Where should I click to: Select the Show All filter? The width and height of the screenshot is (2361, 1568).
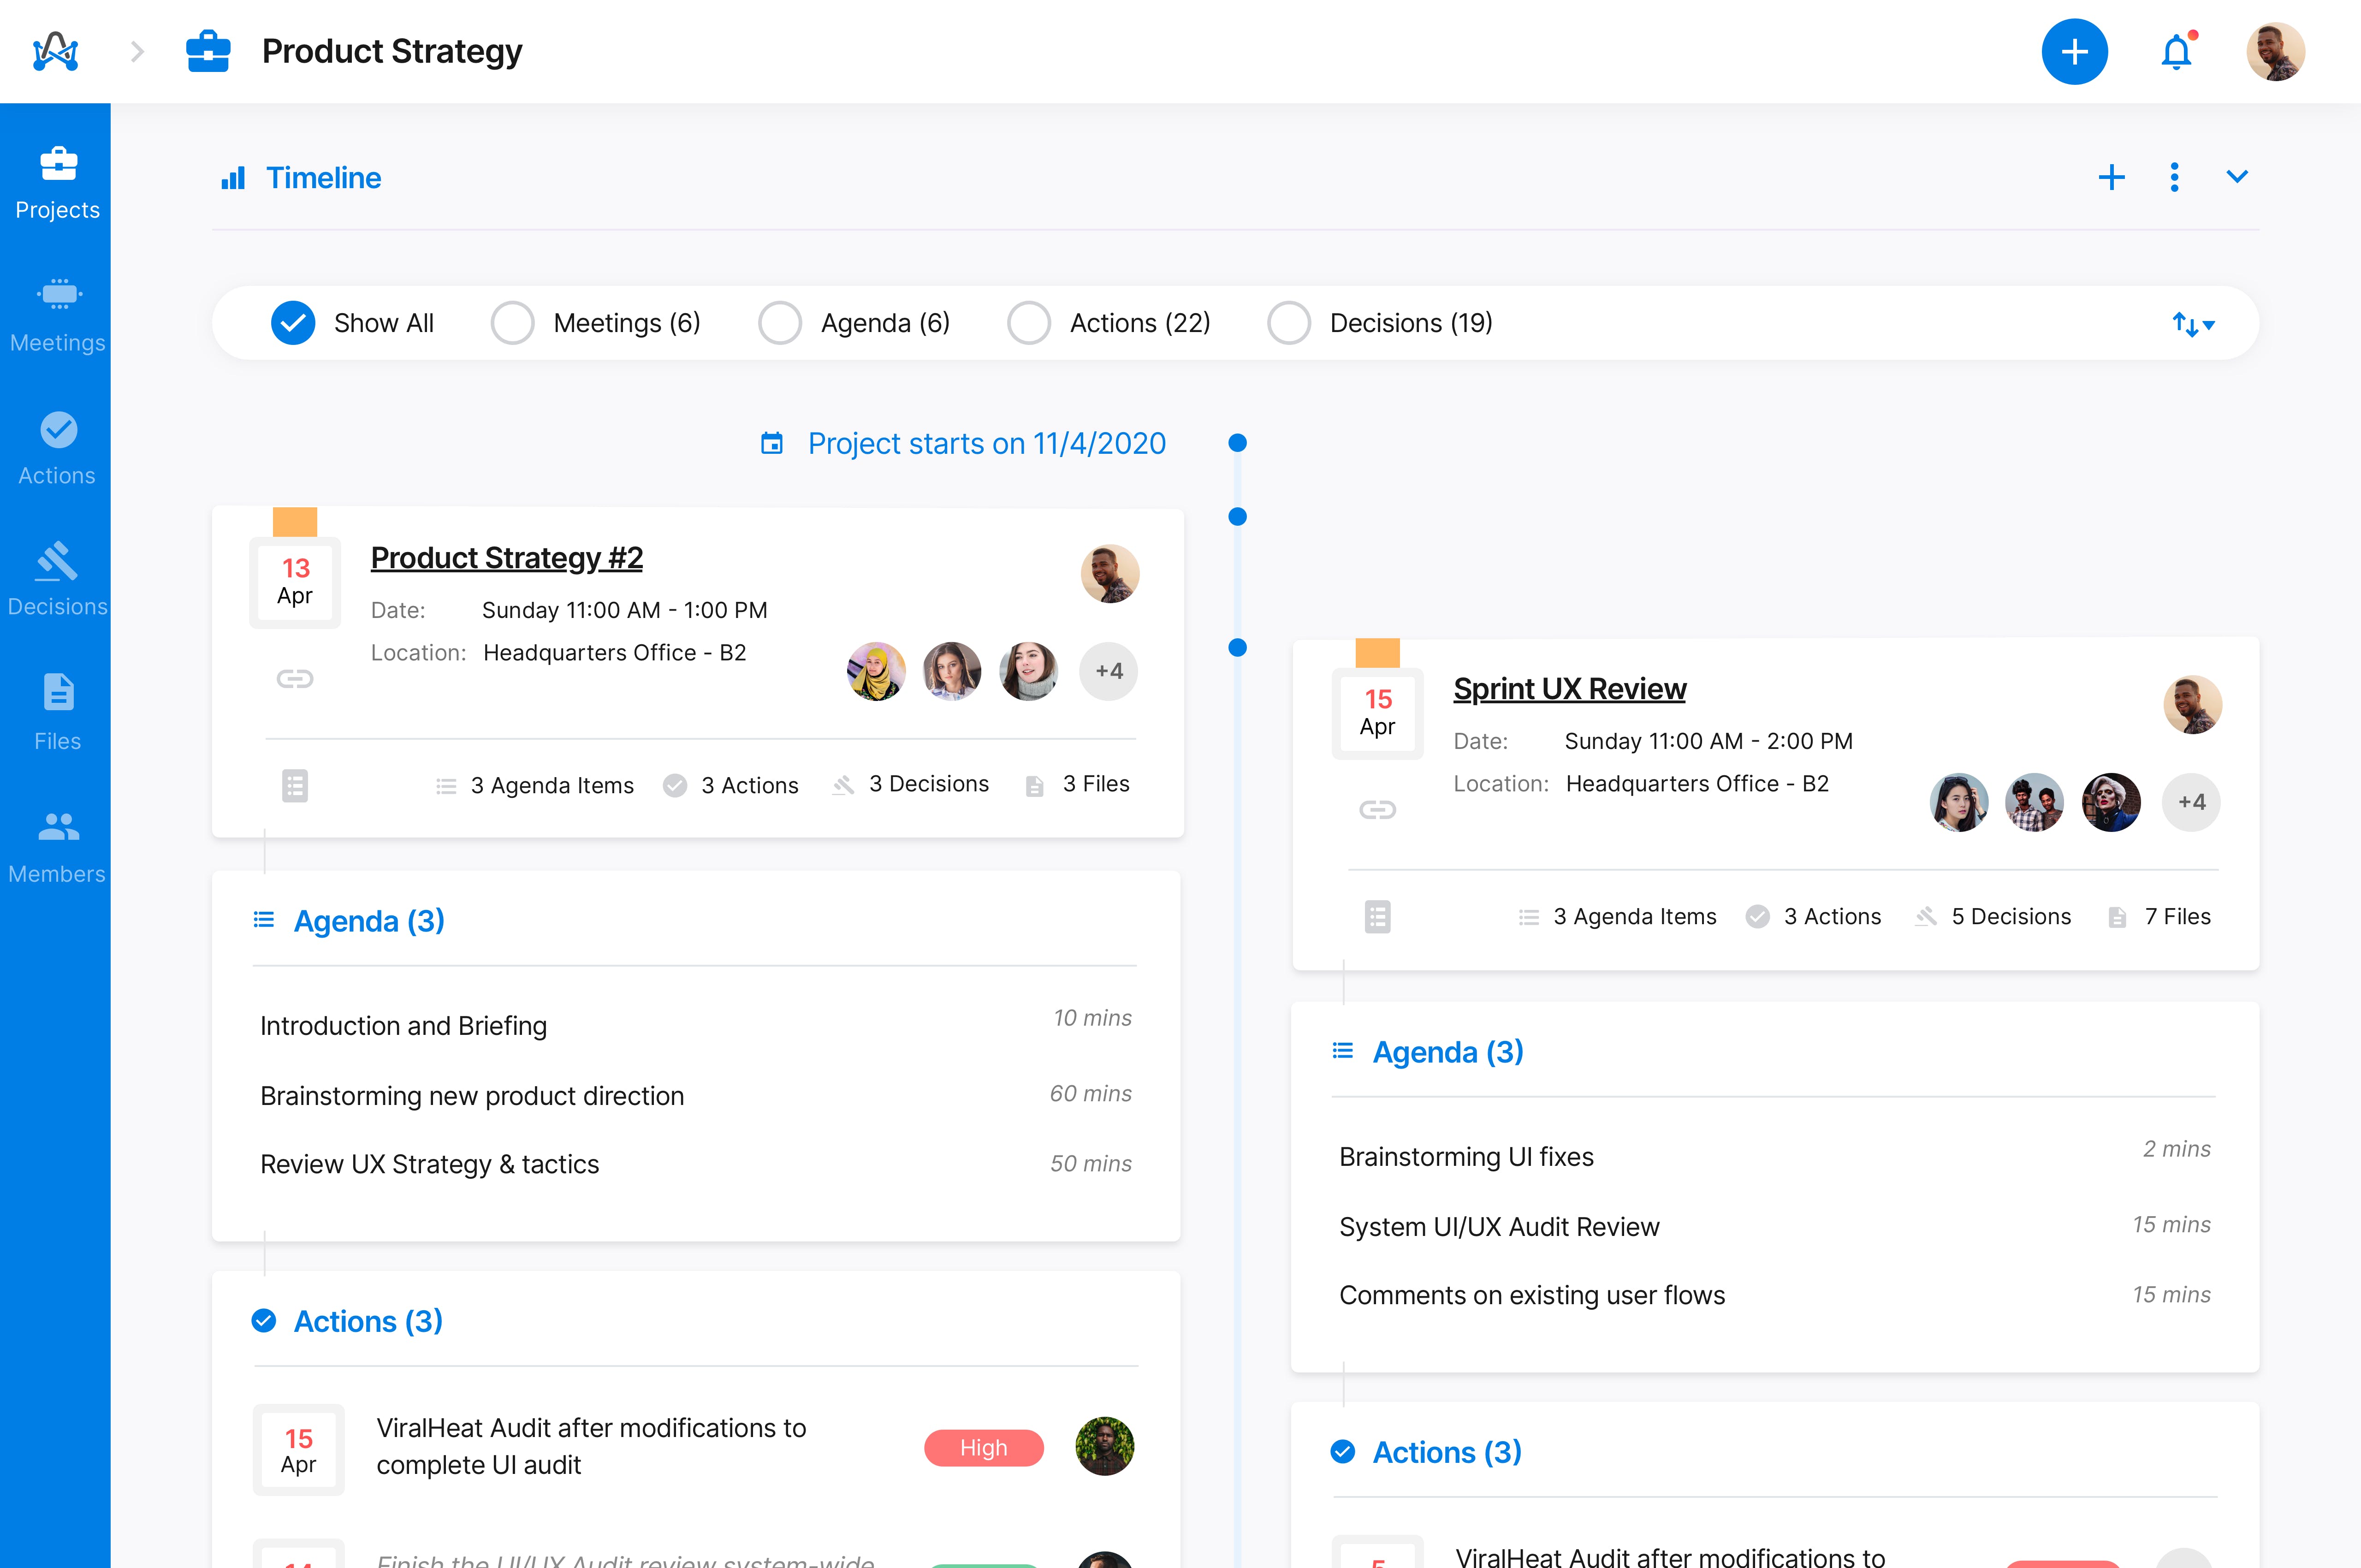293,323
